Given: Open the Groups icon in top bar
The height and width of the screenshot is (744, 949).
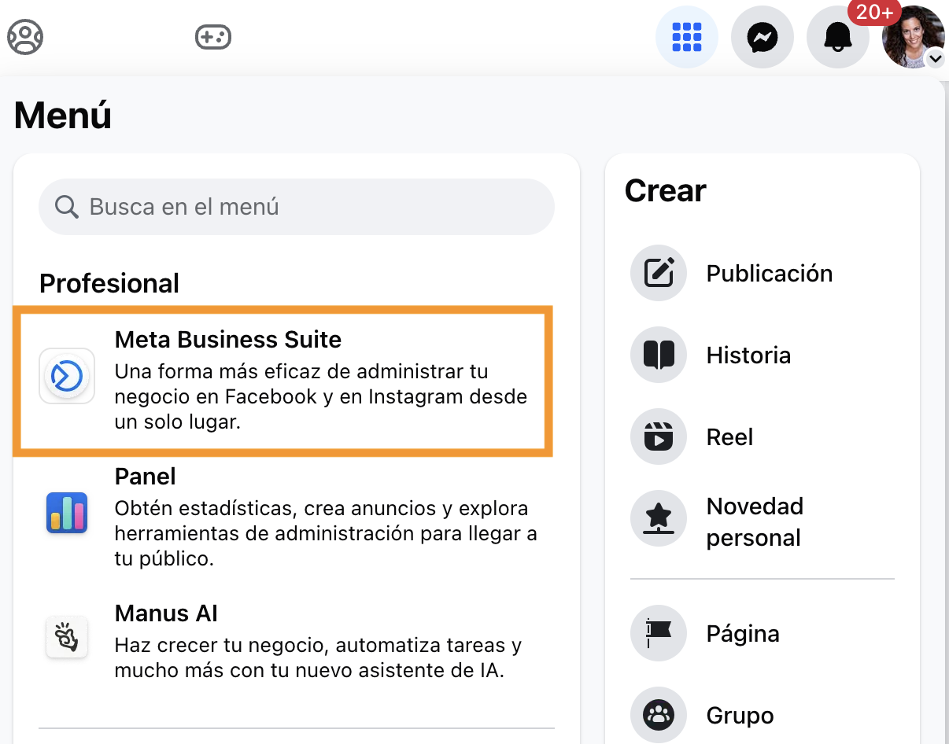Looking at the screenshot, I should (25, 37).
